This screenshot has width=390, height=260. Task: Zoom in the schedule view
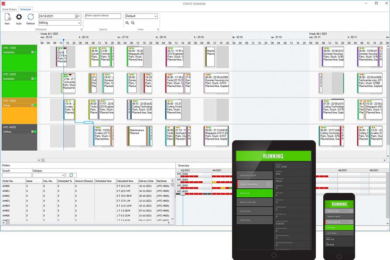[x=127, y=23]
